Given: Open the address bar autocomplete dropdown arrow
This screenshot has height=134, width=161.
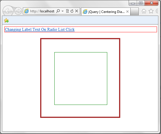Looking at the screenshot, I should point(62,11).
